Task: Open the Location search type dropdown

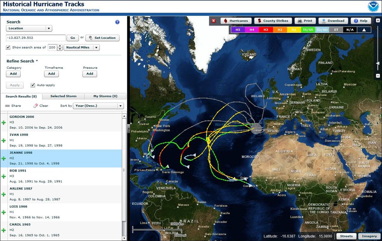Action: (29, 28)
